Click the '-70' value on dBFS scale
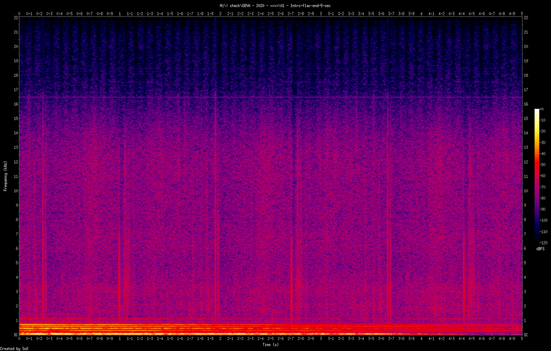This screenshot has height=351, width=551. pyautogui.click(x=543, y=187)
